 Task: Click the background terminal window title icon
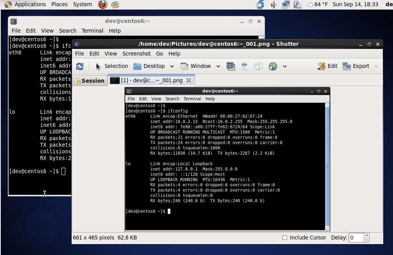(14, 21)
